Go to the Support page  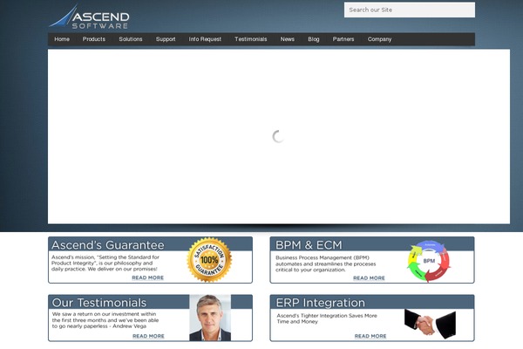[166, 39]
